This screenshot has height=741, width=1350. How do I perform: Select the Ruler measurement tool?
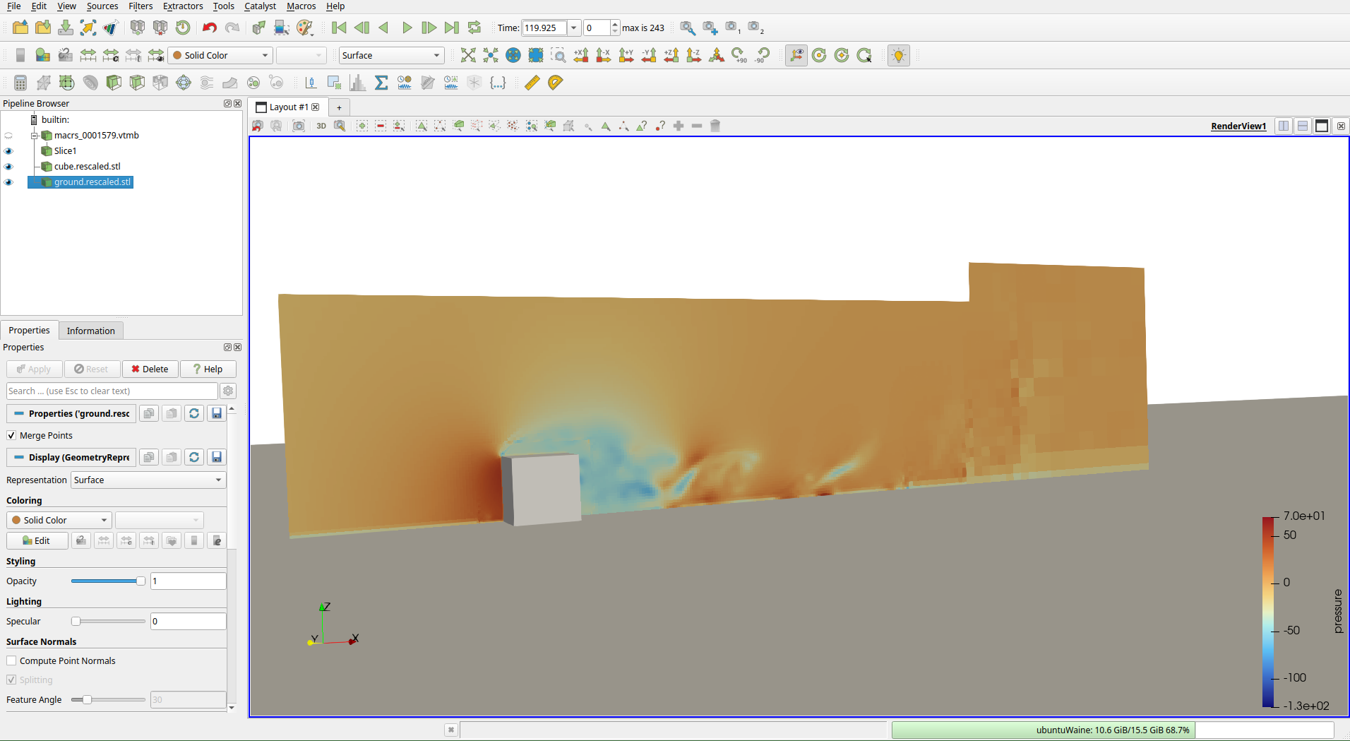point(531,83)
